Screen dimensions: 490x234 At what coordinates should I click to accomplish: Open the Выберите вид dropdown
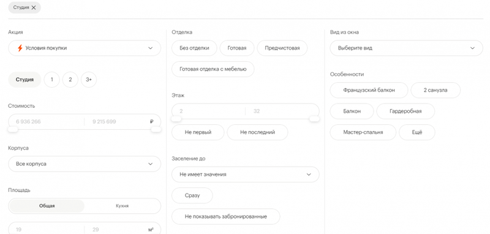tap(406, 48)
